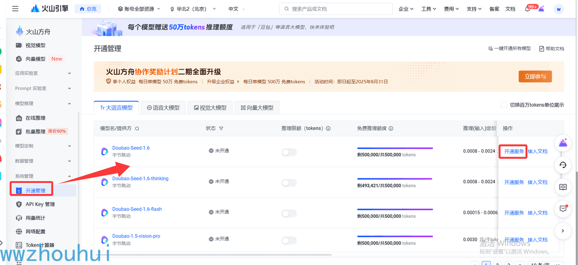This screenshot has width=578, height=265.
Task: Open the 华北2（北京） region dropdown
Action: (x=193, y=9)
